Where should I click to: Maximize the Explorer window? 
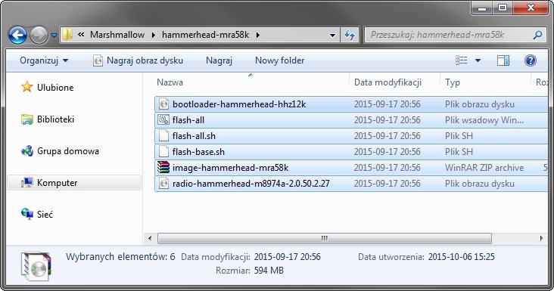coord(503,8)
